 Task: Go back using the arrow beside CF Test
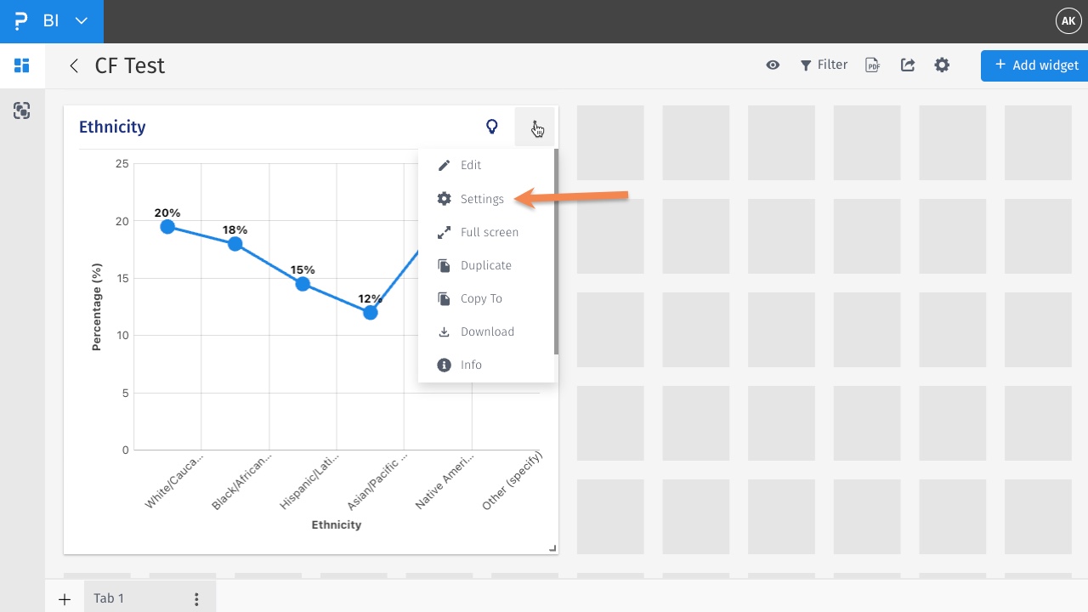(74, 65)
